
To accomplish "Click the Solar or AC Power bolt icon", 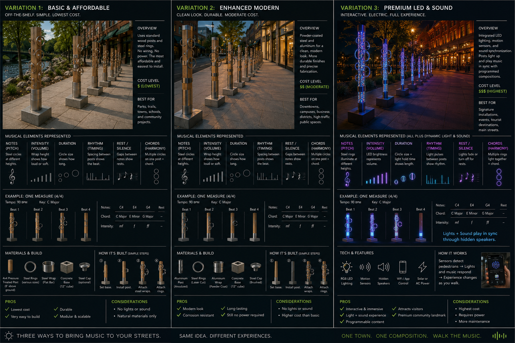I will click(x=422, y=267).
